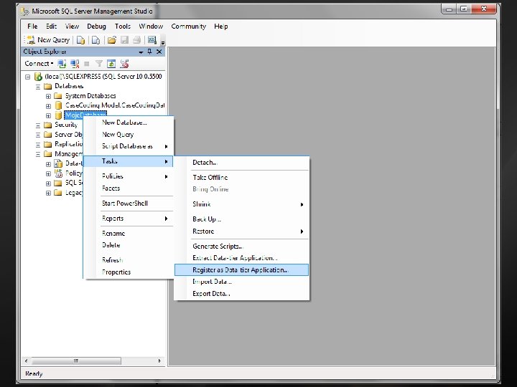The width and height of the screenshot is (517, 387).
Task: Open Object Explorer window position dropdown
Action: pyautogui.click(x=141, y=52)
